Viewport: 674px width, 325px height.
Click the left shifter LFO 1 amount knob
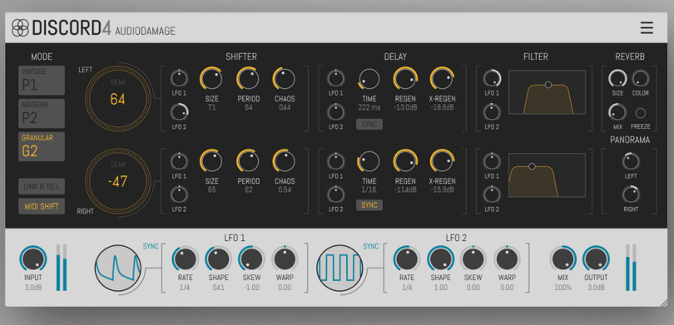179,79
